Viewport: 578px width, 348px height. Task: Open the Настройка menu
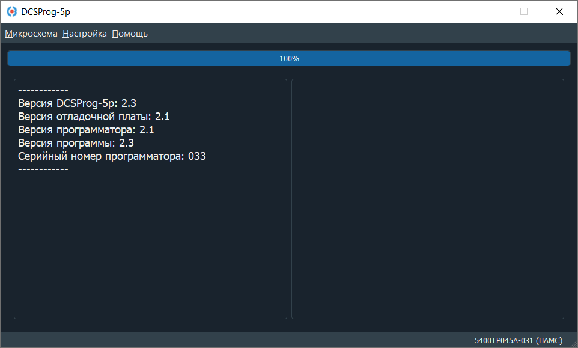click(84, 34)
